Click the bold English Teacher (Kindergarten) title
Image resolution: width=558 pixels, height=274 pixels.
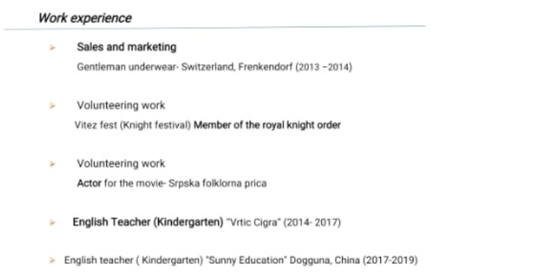(x=148, y=222)
